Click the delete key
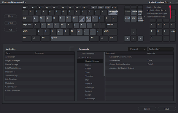 coord(127,19)
